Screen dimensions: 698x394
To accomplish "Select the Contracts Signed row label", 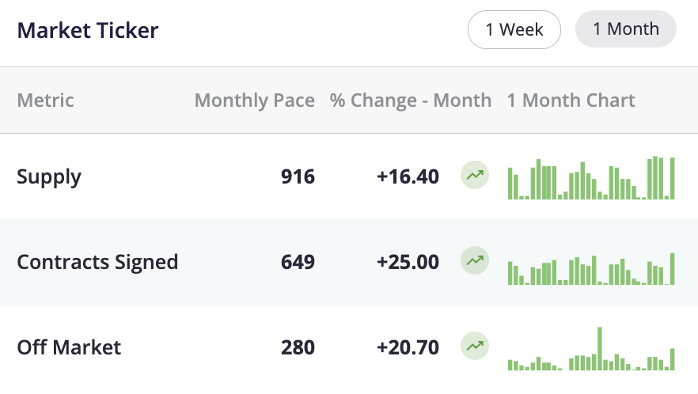I will coord(97,263).
